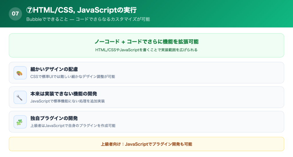Click the green puzzle piece icon
Viewport: 293px width, 157px height.
(20, 122)
